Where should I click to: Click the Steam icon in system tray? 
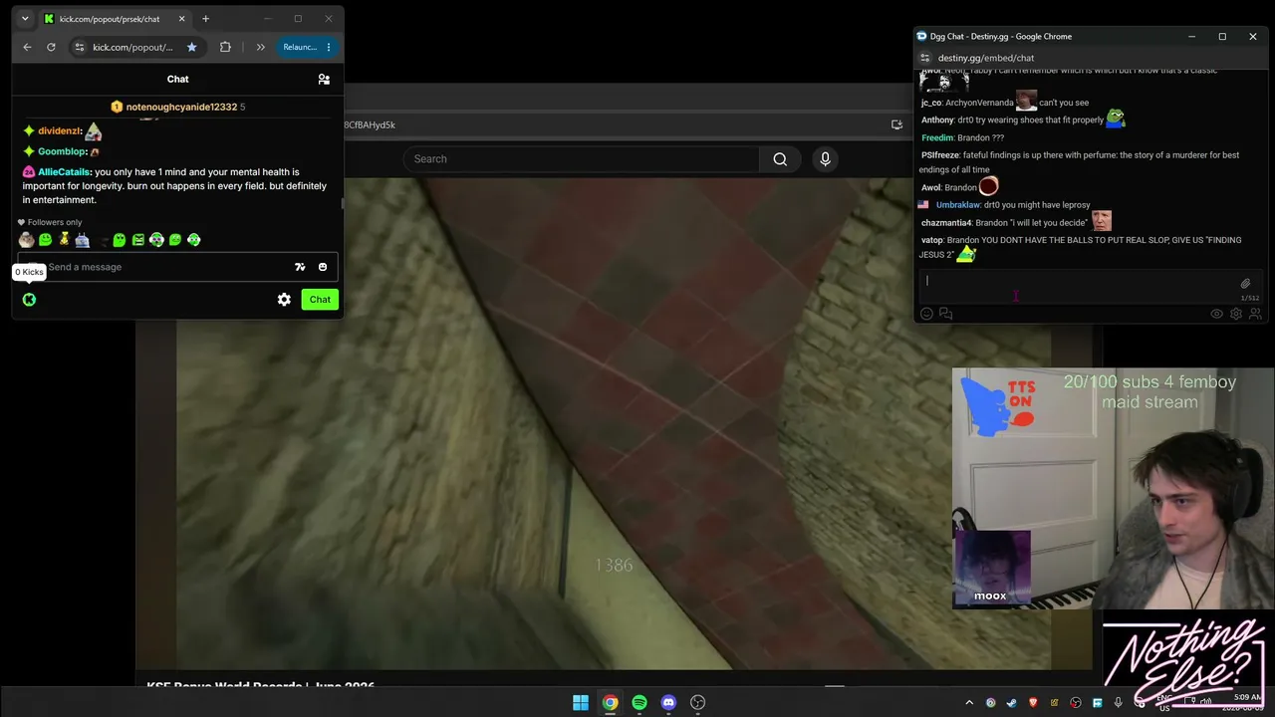pos(1012,703)
